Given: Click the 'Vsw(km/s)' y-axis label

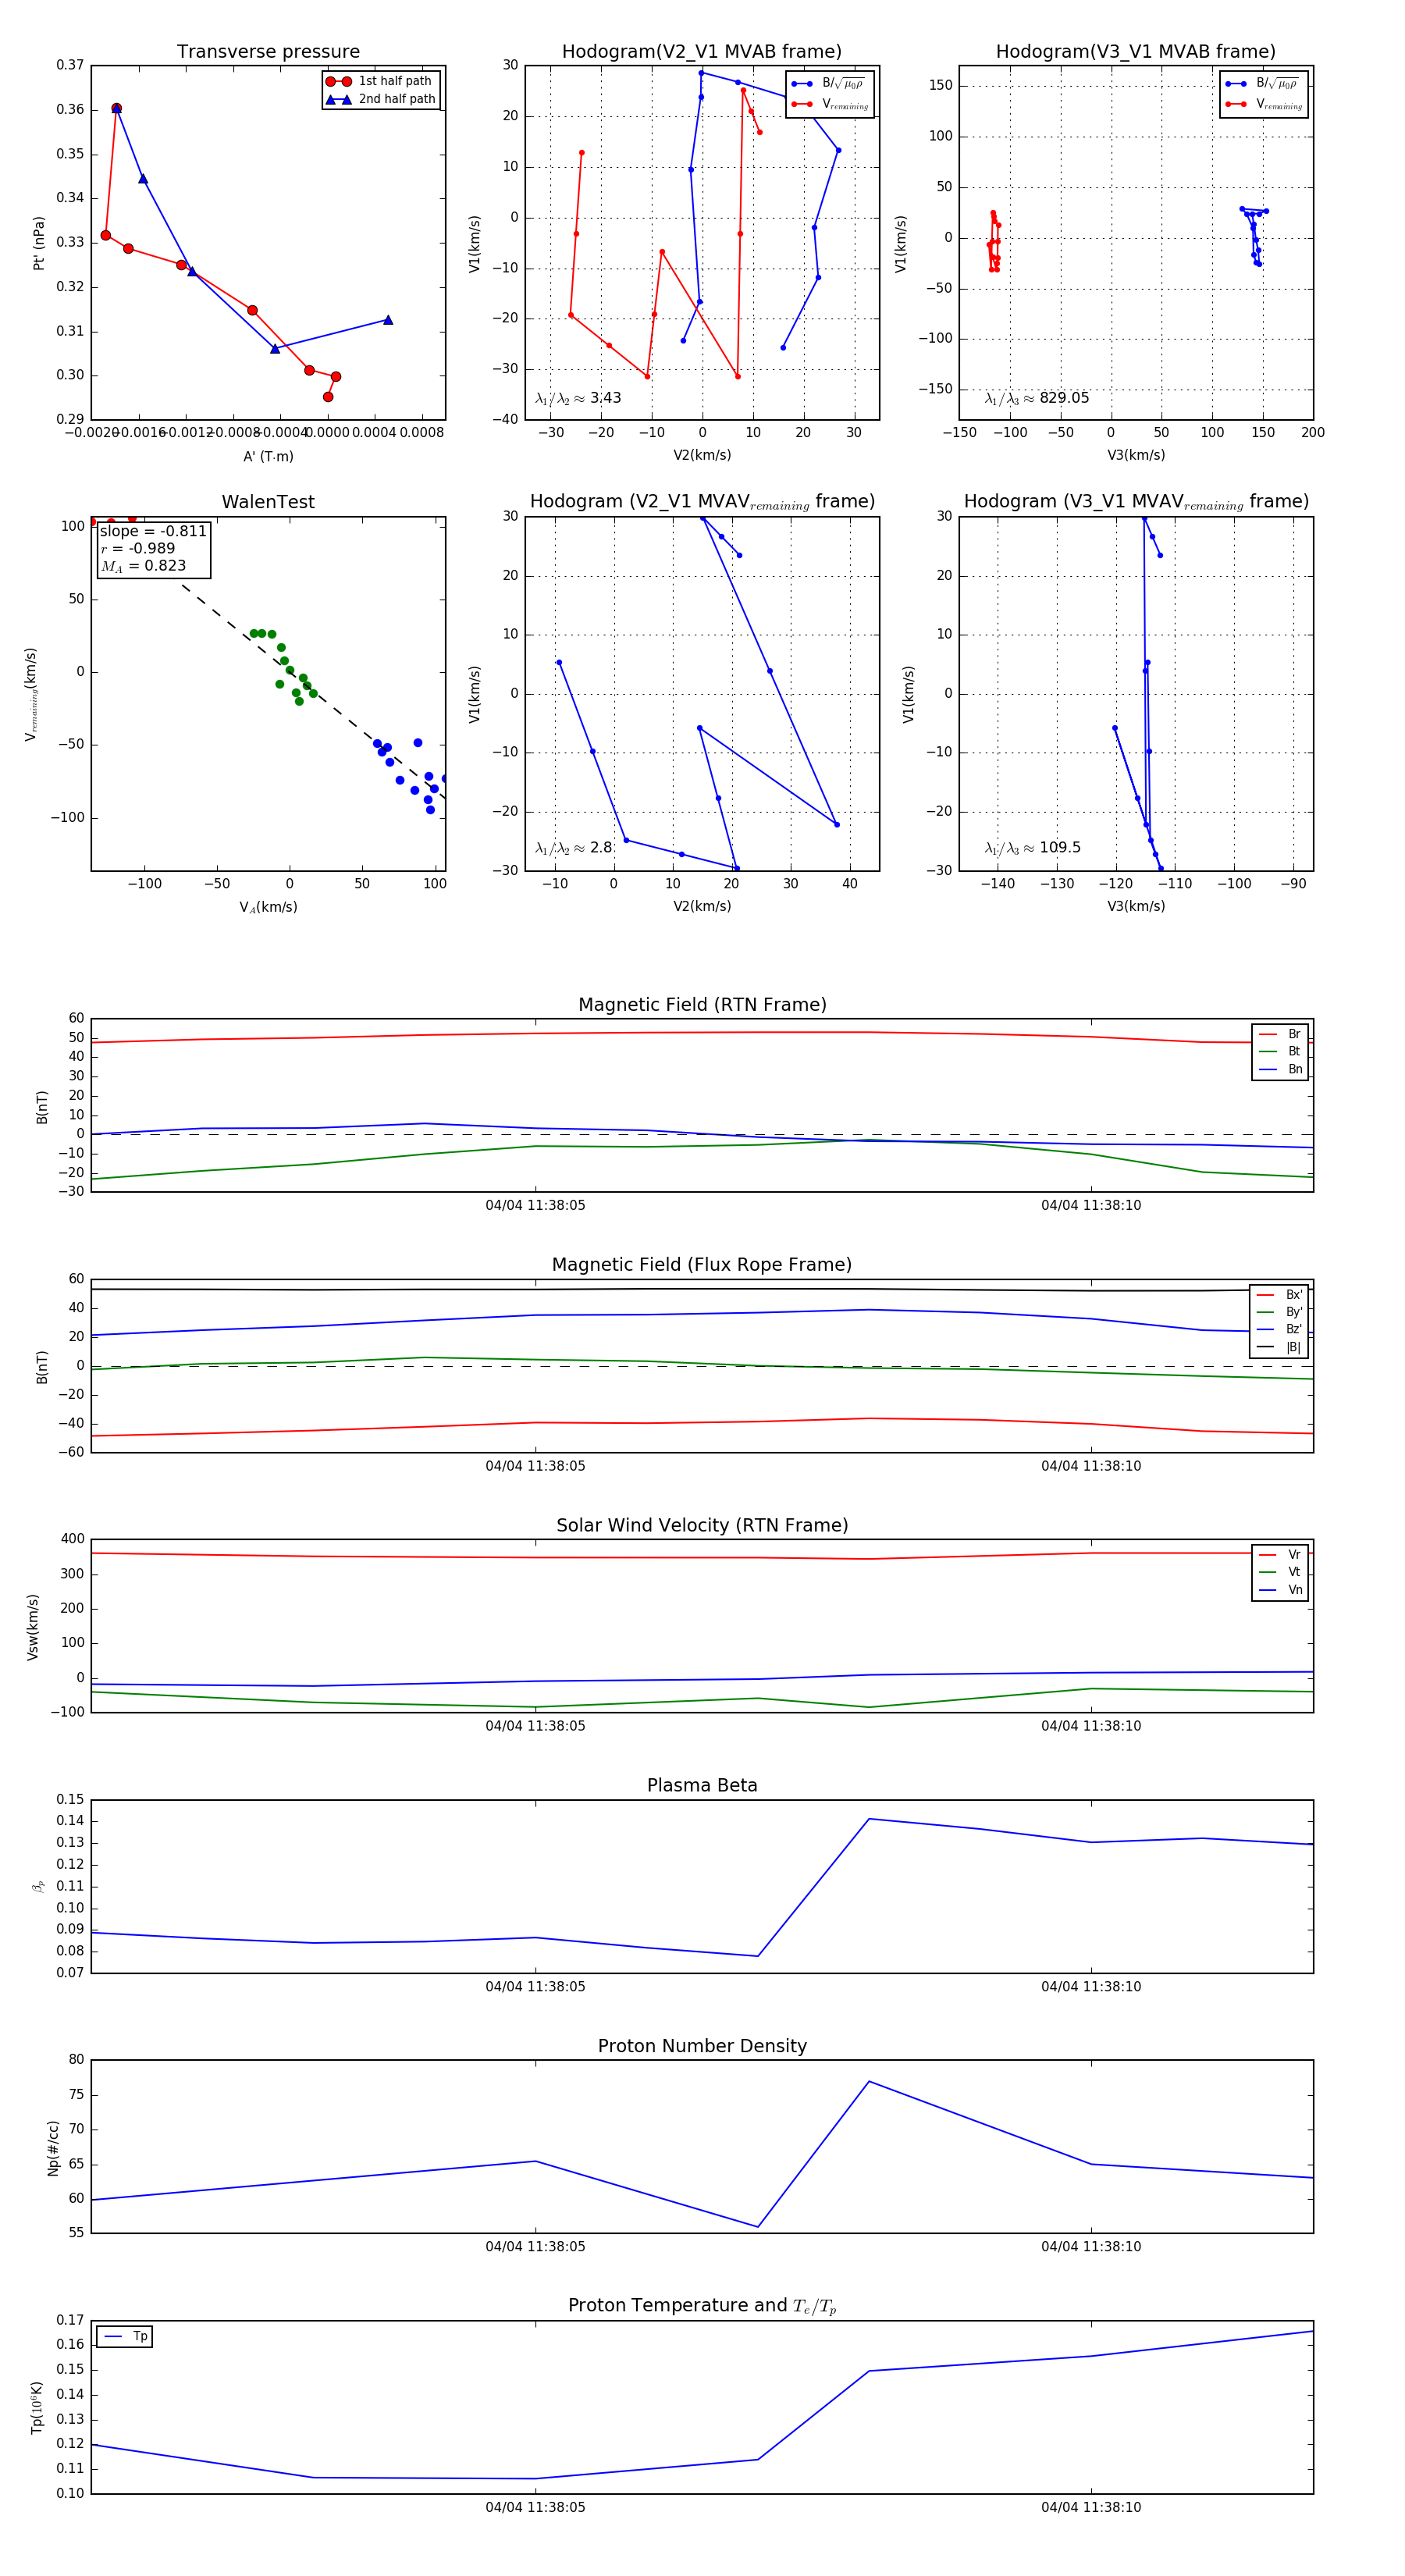Looking at the screenshot, I should pos(32,1627).
